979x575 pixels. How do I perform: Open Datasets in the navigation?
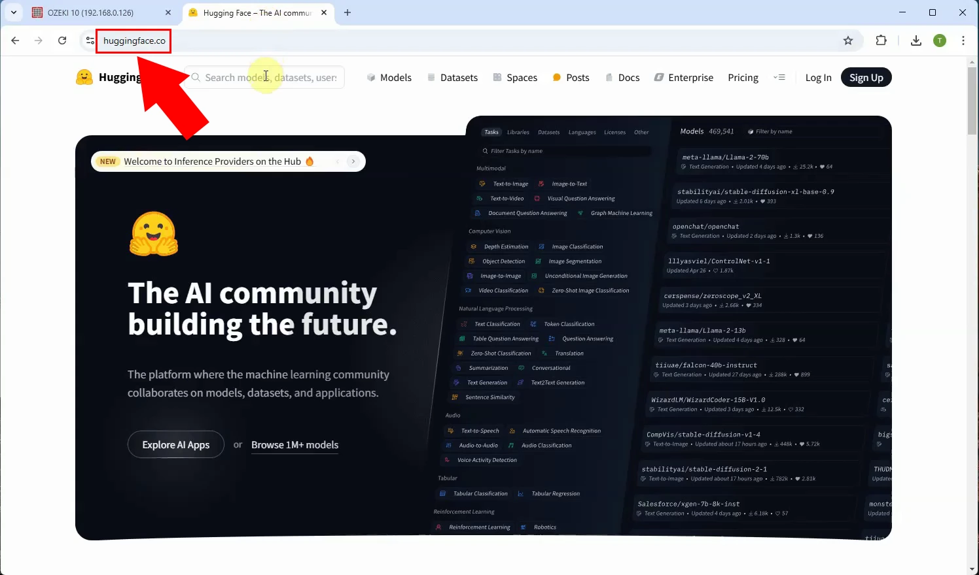tap(452, 77)
